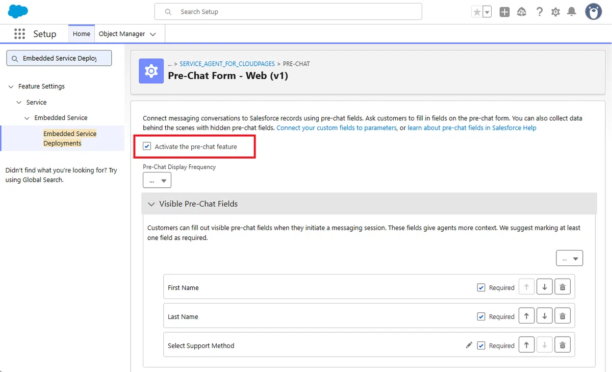Move Select Support Method field up
The image size is (612, 372).
526,345
